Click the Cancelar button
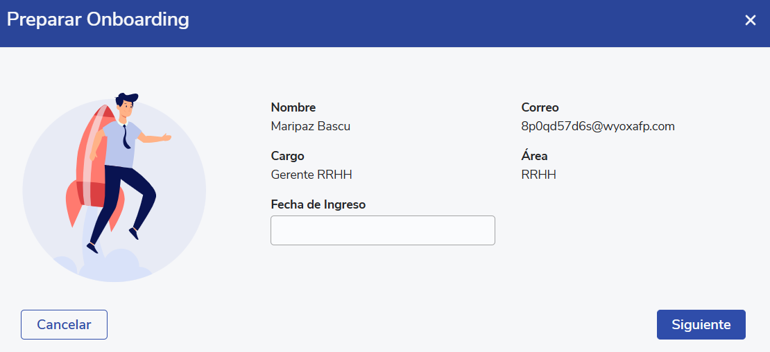 (64, 324)
